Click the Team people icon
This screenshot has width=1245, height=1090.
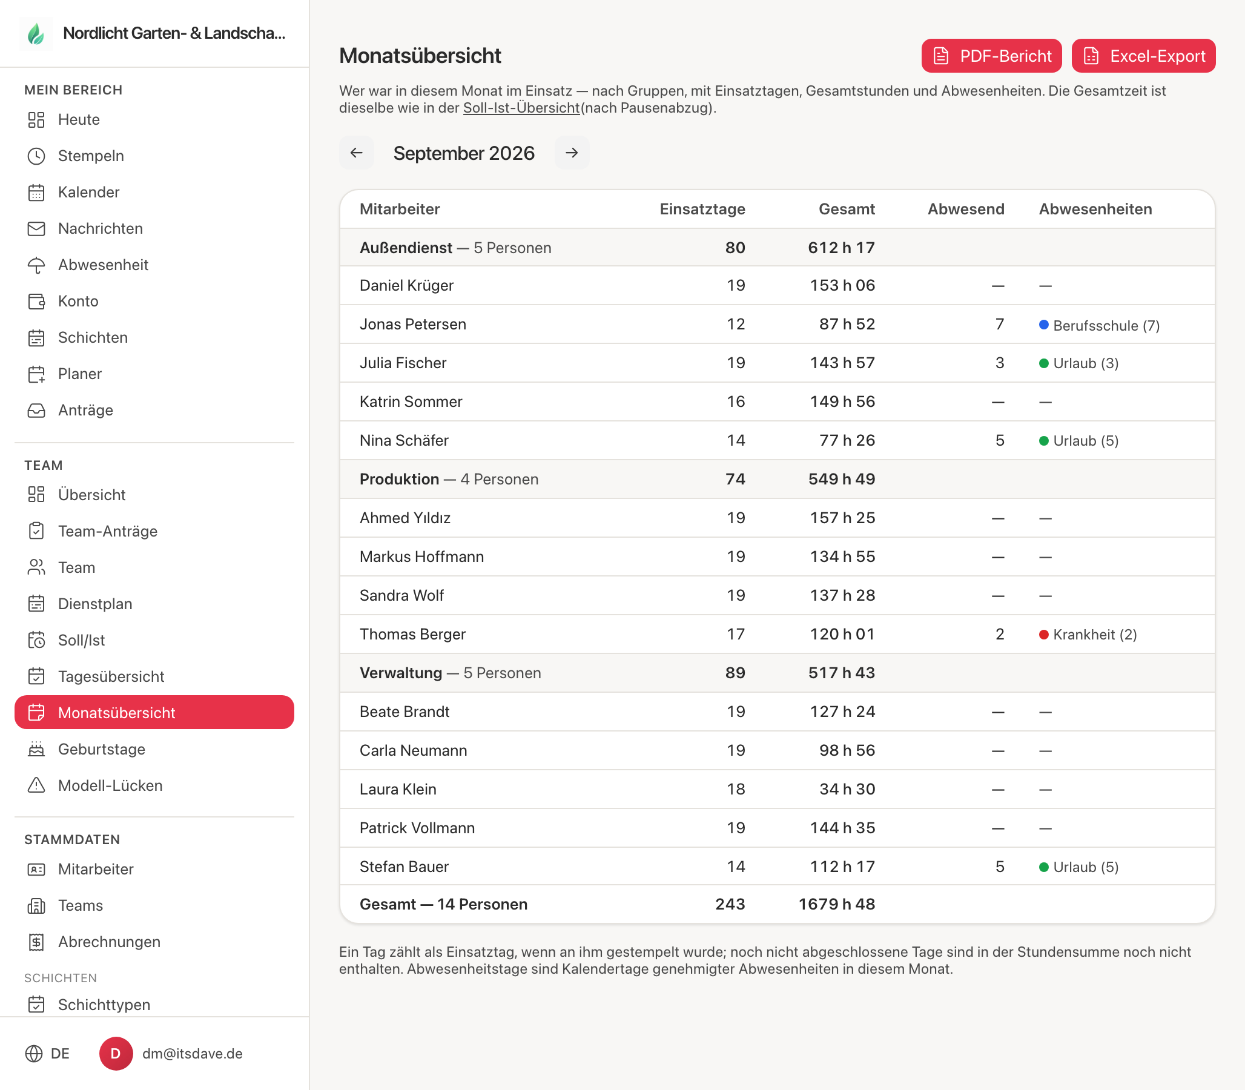coord(36,567)
